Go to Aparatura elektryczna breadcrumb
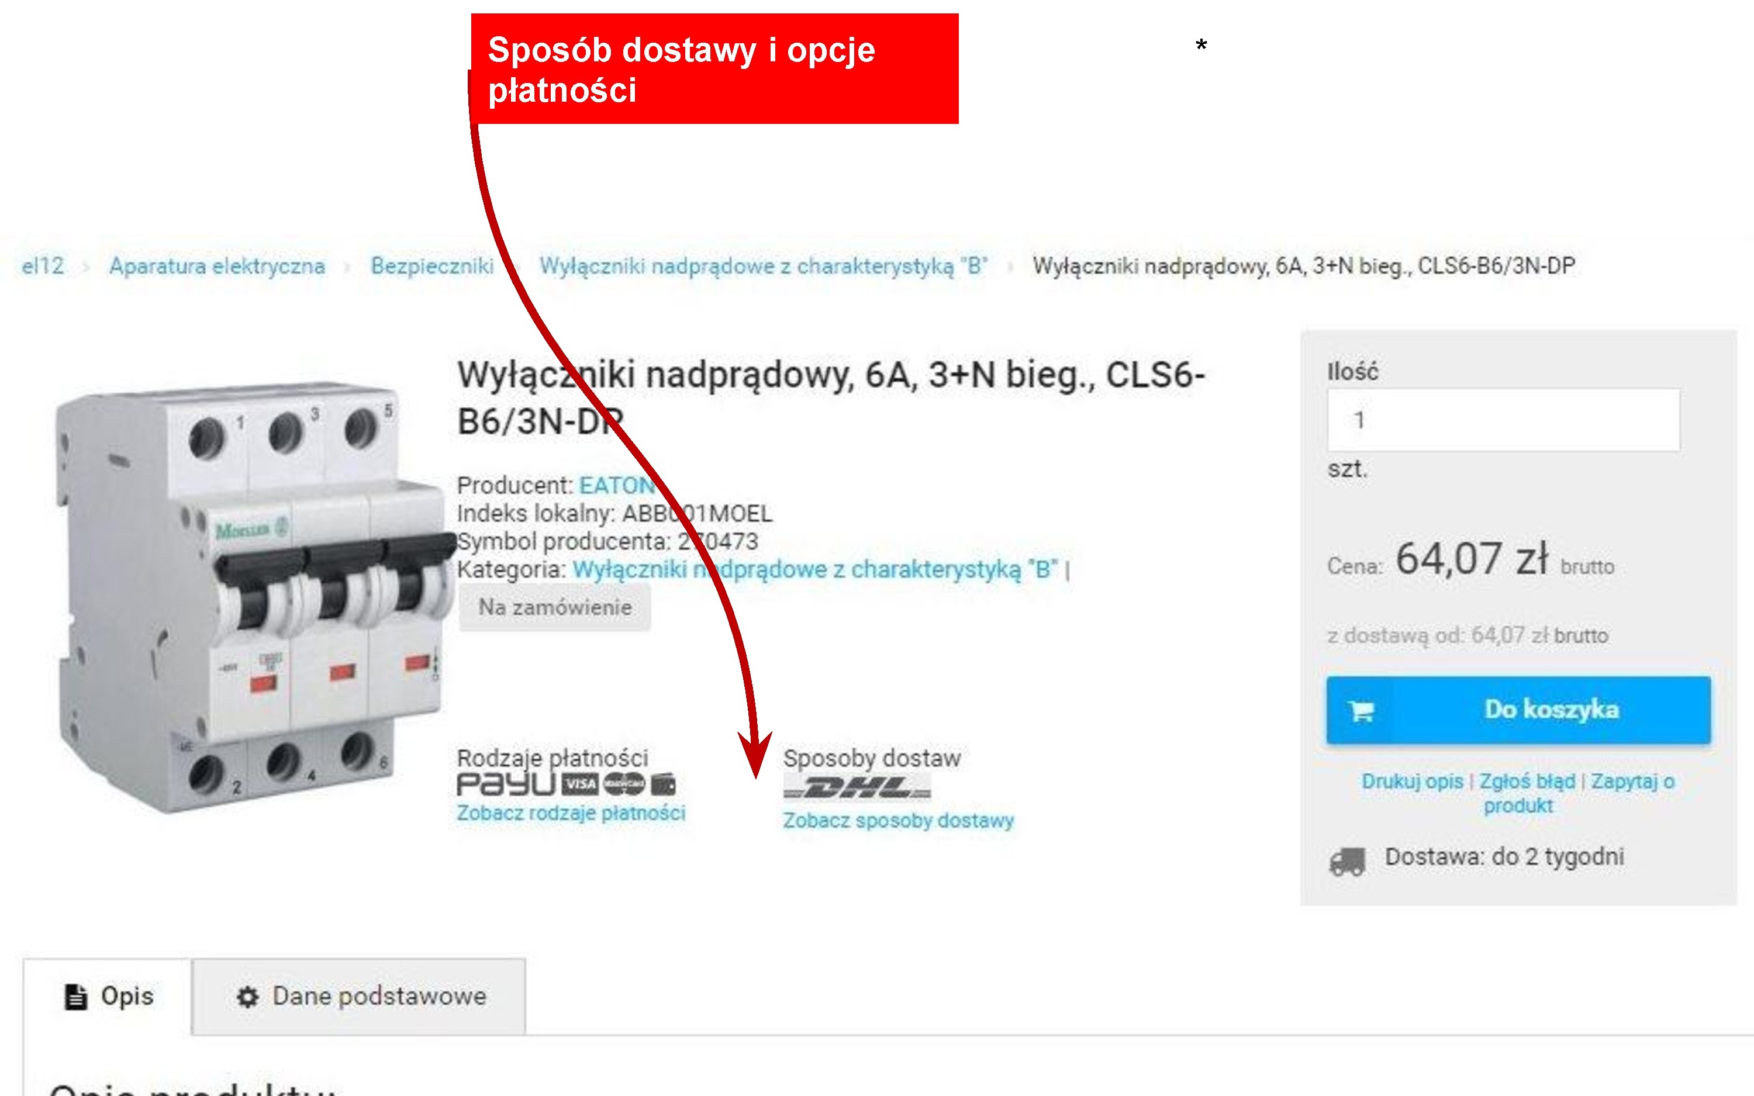 (217, 266)
